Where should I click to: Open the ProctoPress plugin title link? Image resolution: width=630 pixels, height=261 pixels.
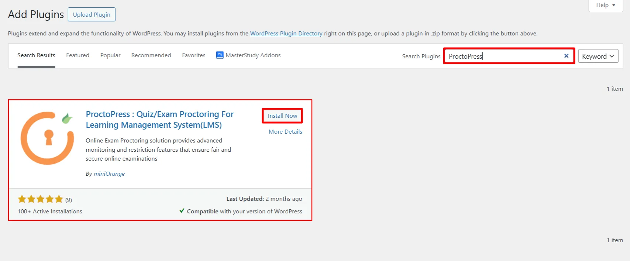point(159,120)
